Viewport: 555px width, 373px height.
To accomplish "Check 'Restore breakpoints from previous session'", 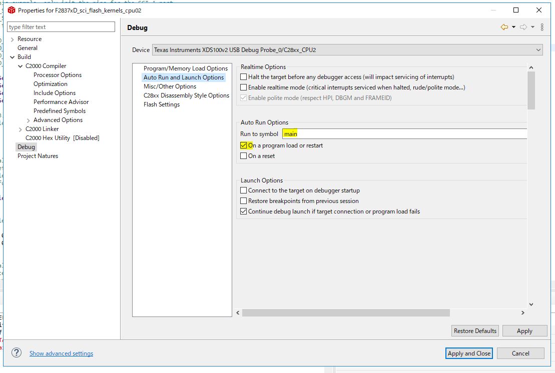I will pyautogui.click(x=244, y=200).
